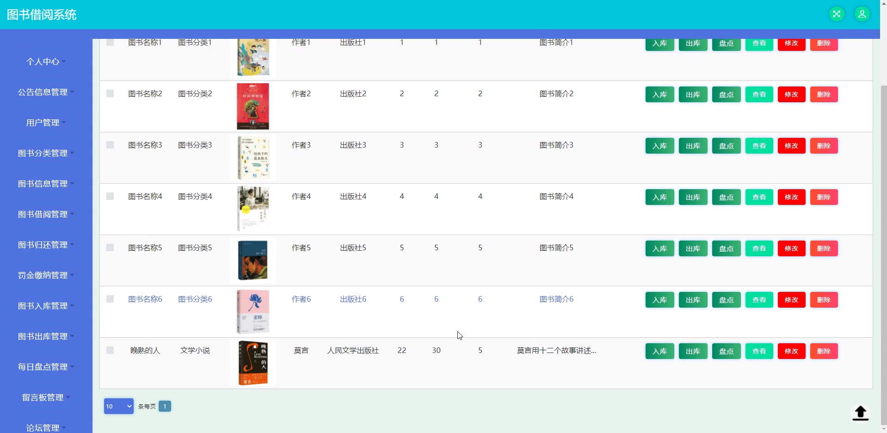Screen dimensions: 887x433
Task: Click the 图书名称6 pink book cover
Action: pyautogui.click(x=253, y=312)
